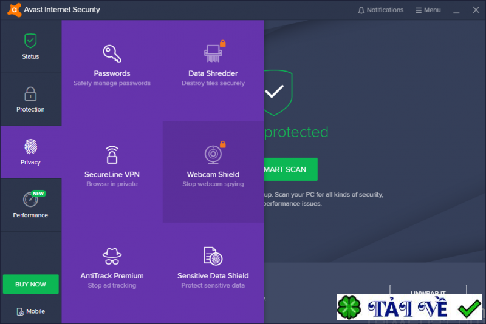Screen dimensions: 486x324
Task: Click the BUY NOW button
Action: coord(31,284)
